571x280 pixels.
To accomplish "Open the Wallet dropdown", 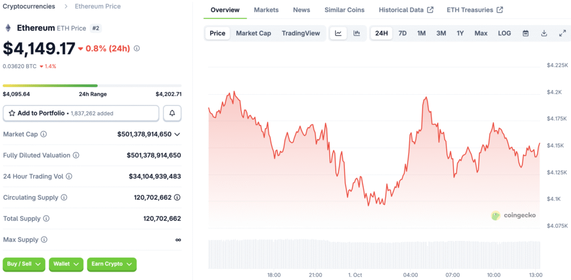I will [x=66, y=264].
